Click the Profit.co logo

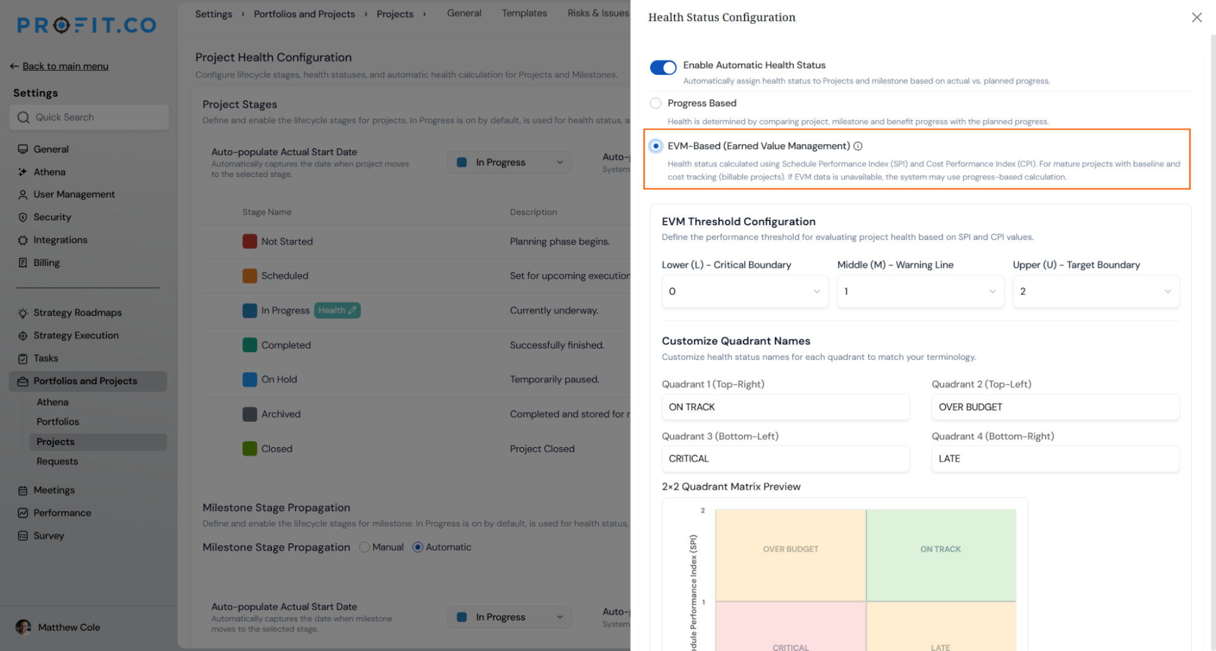(x=86, y=25)
